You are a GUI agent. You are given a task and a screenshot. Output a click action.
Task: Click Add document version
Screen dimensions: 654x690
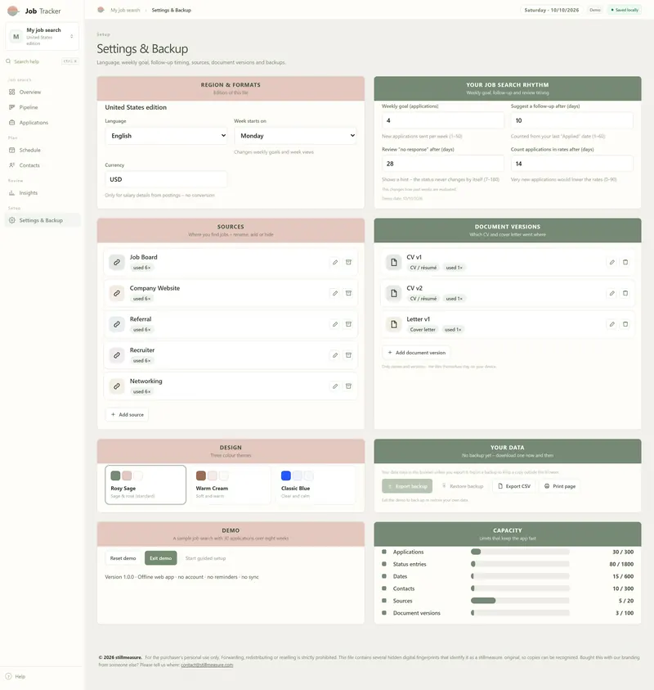click(x=416, y=353)
